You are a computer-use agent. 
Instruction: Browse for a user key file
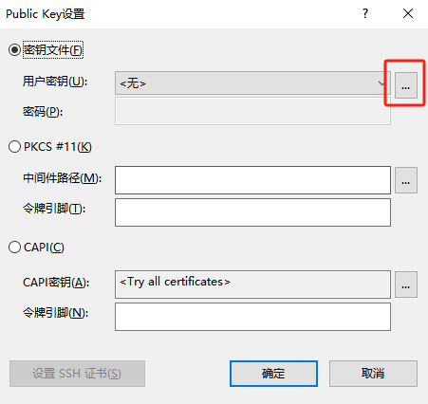click(x=406, y=85)
